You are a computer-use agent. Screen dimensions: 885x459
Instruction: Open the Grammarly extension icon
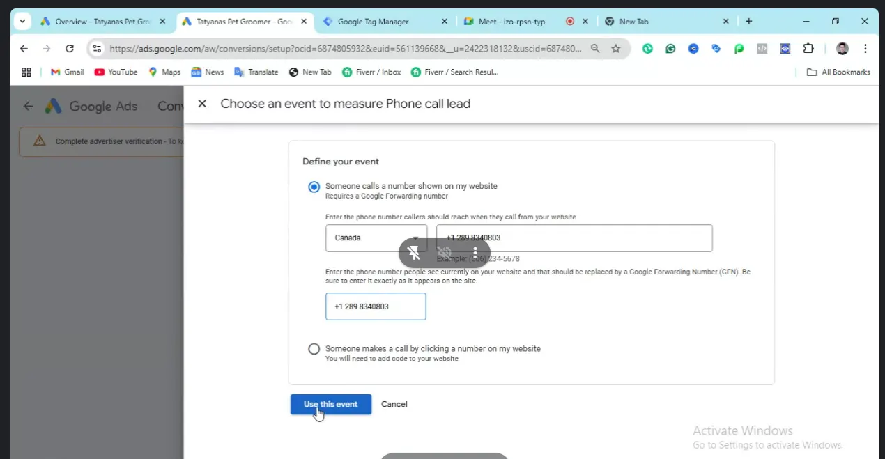[670, 49]
